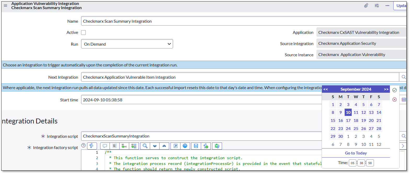Click the Save floppy disk icon
The image size is (410, 174).
[x=196, y=146]
